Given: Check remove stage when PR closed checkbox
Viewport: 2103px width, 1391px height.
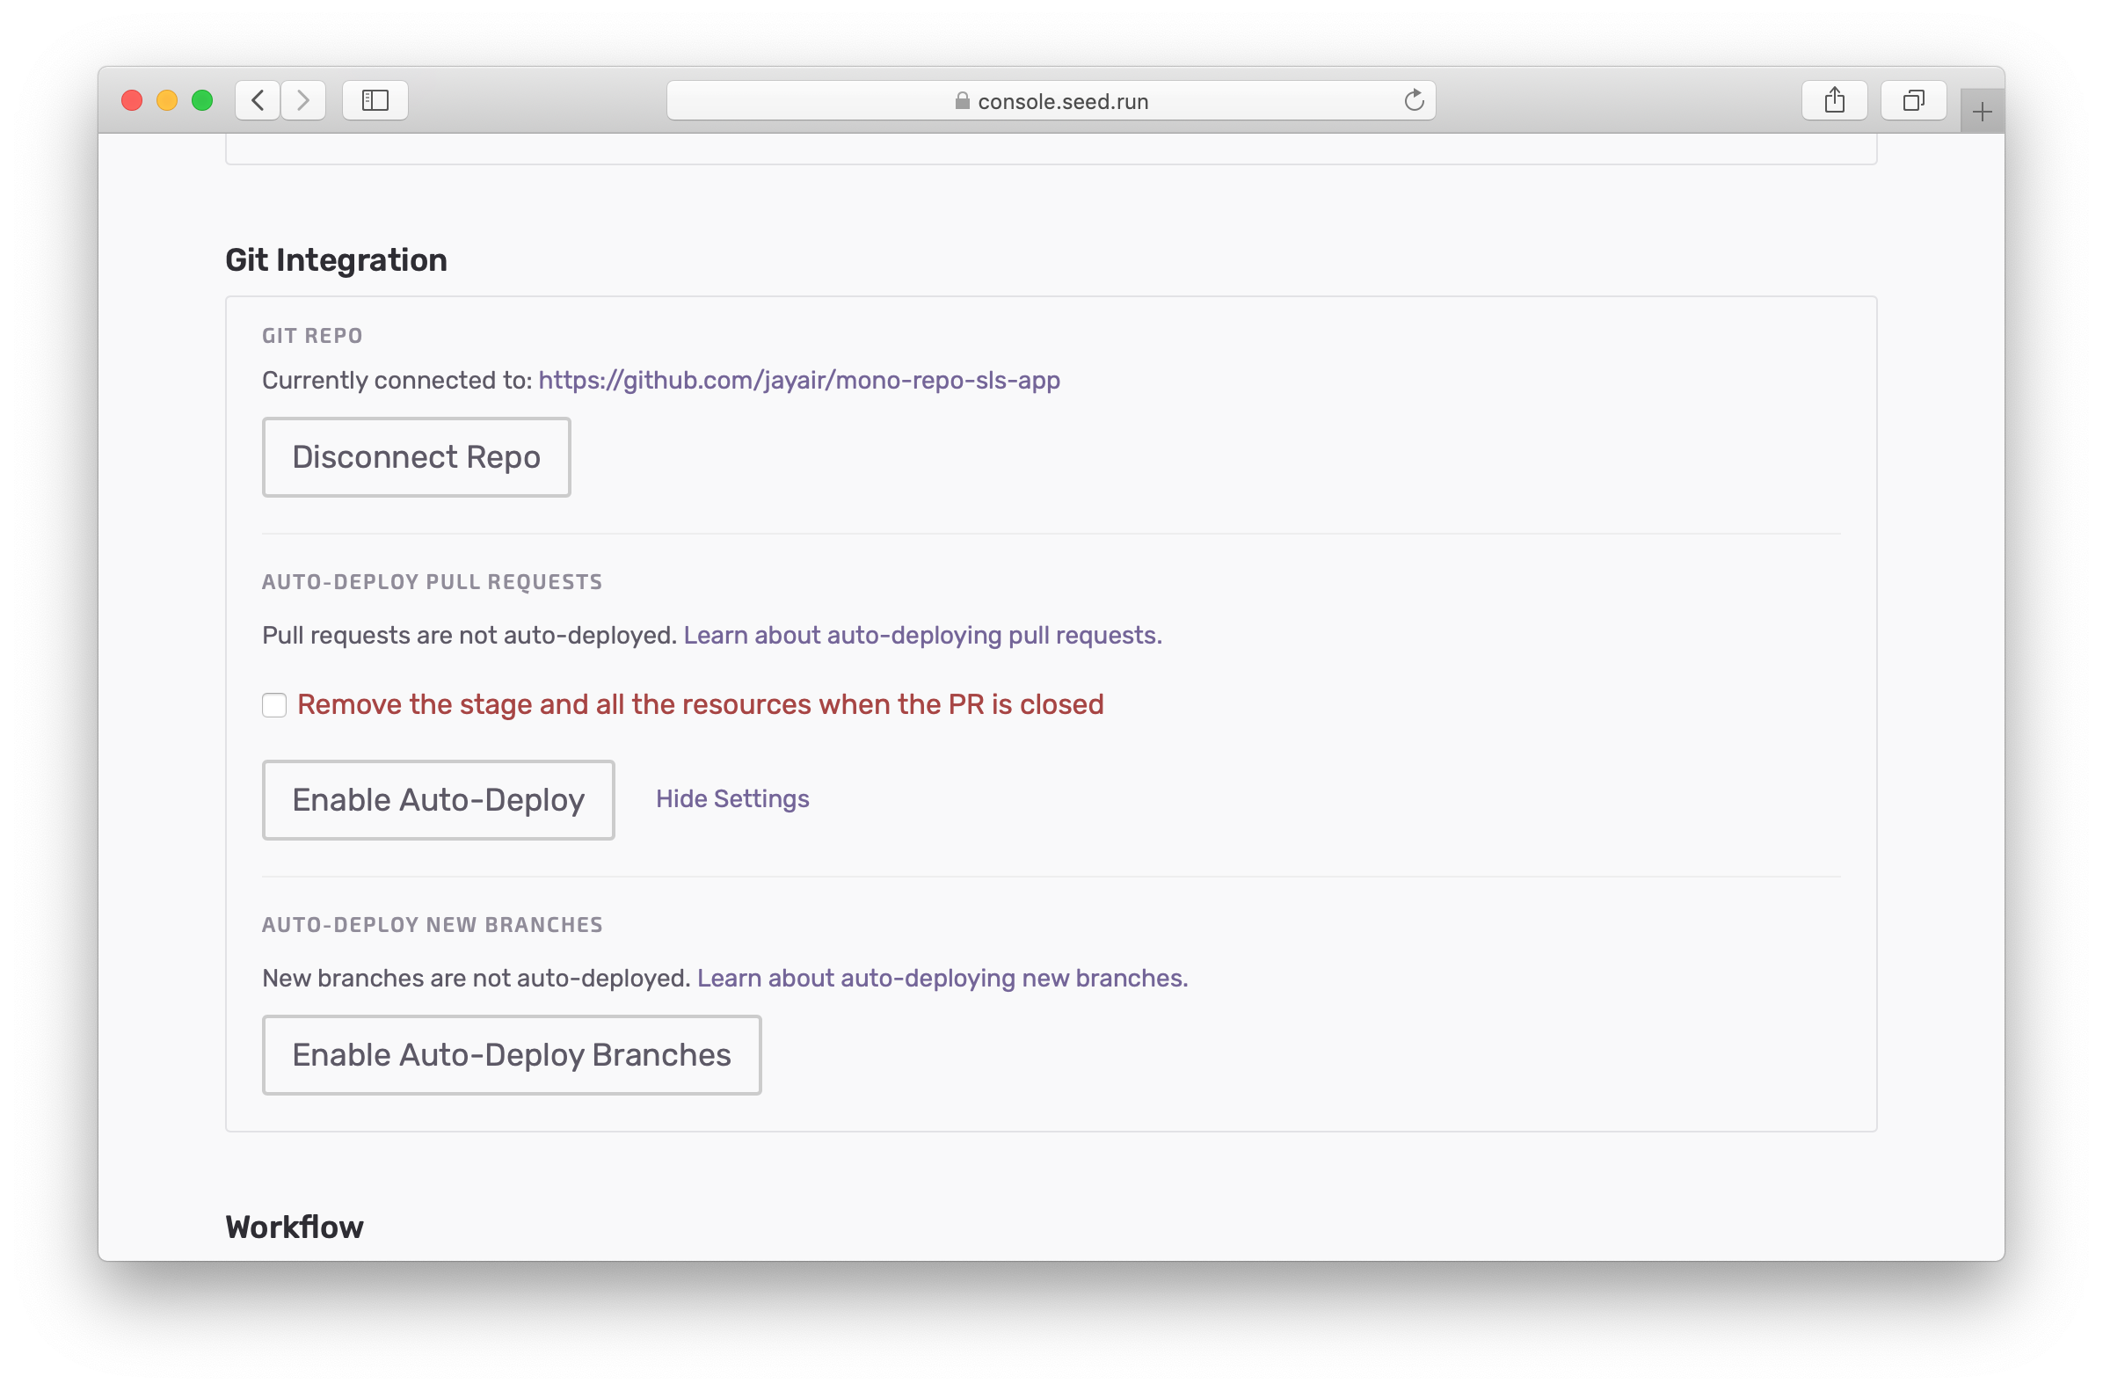Looking at the screenshot, I should pos(274,705).
